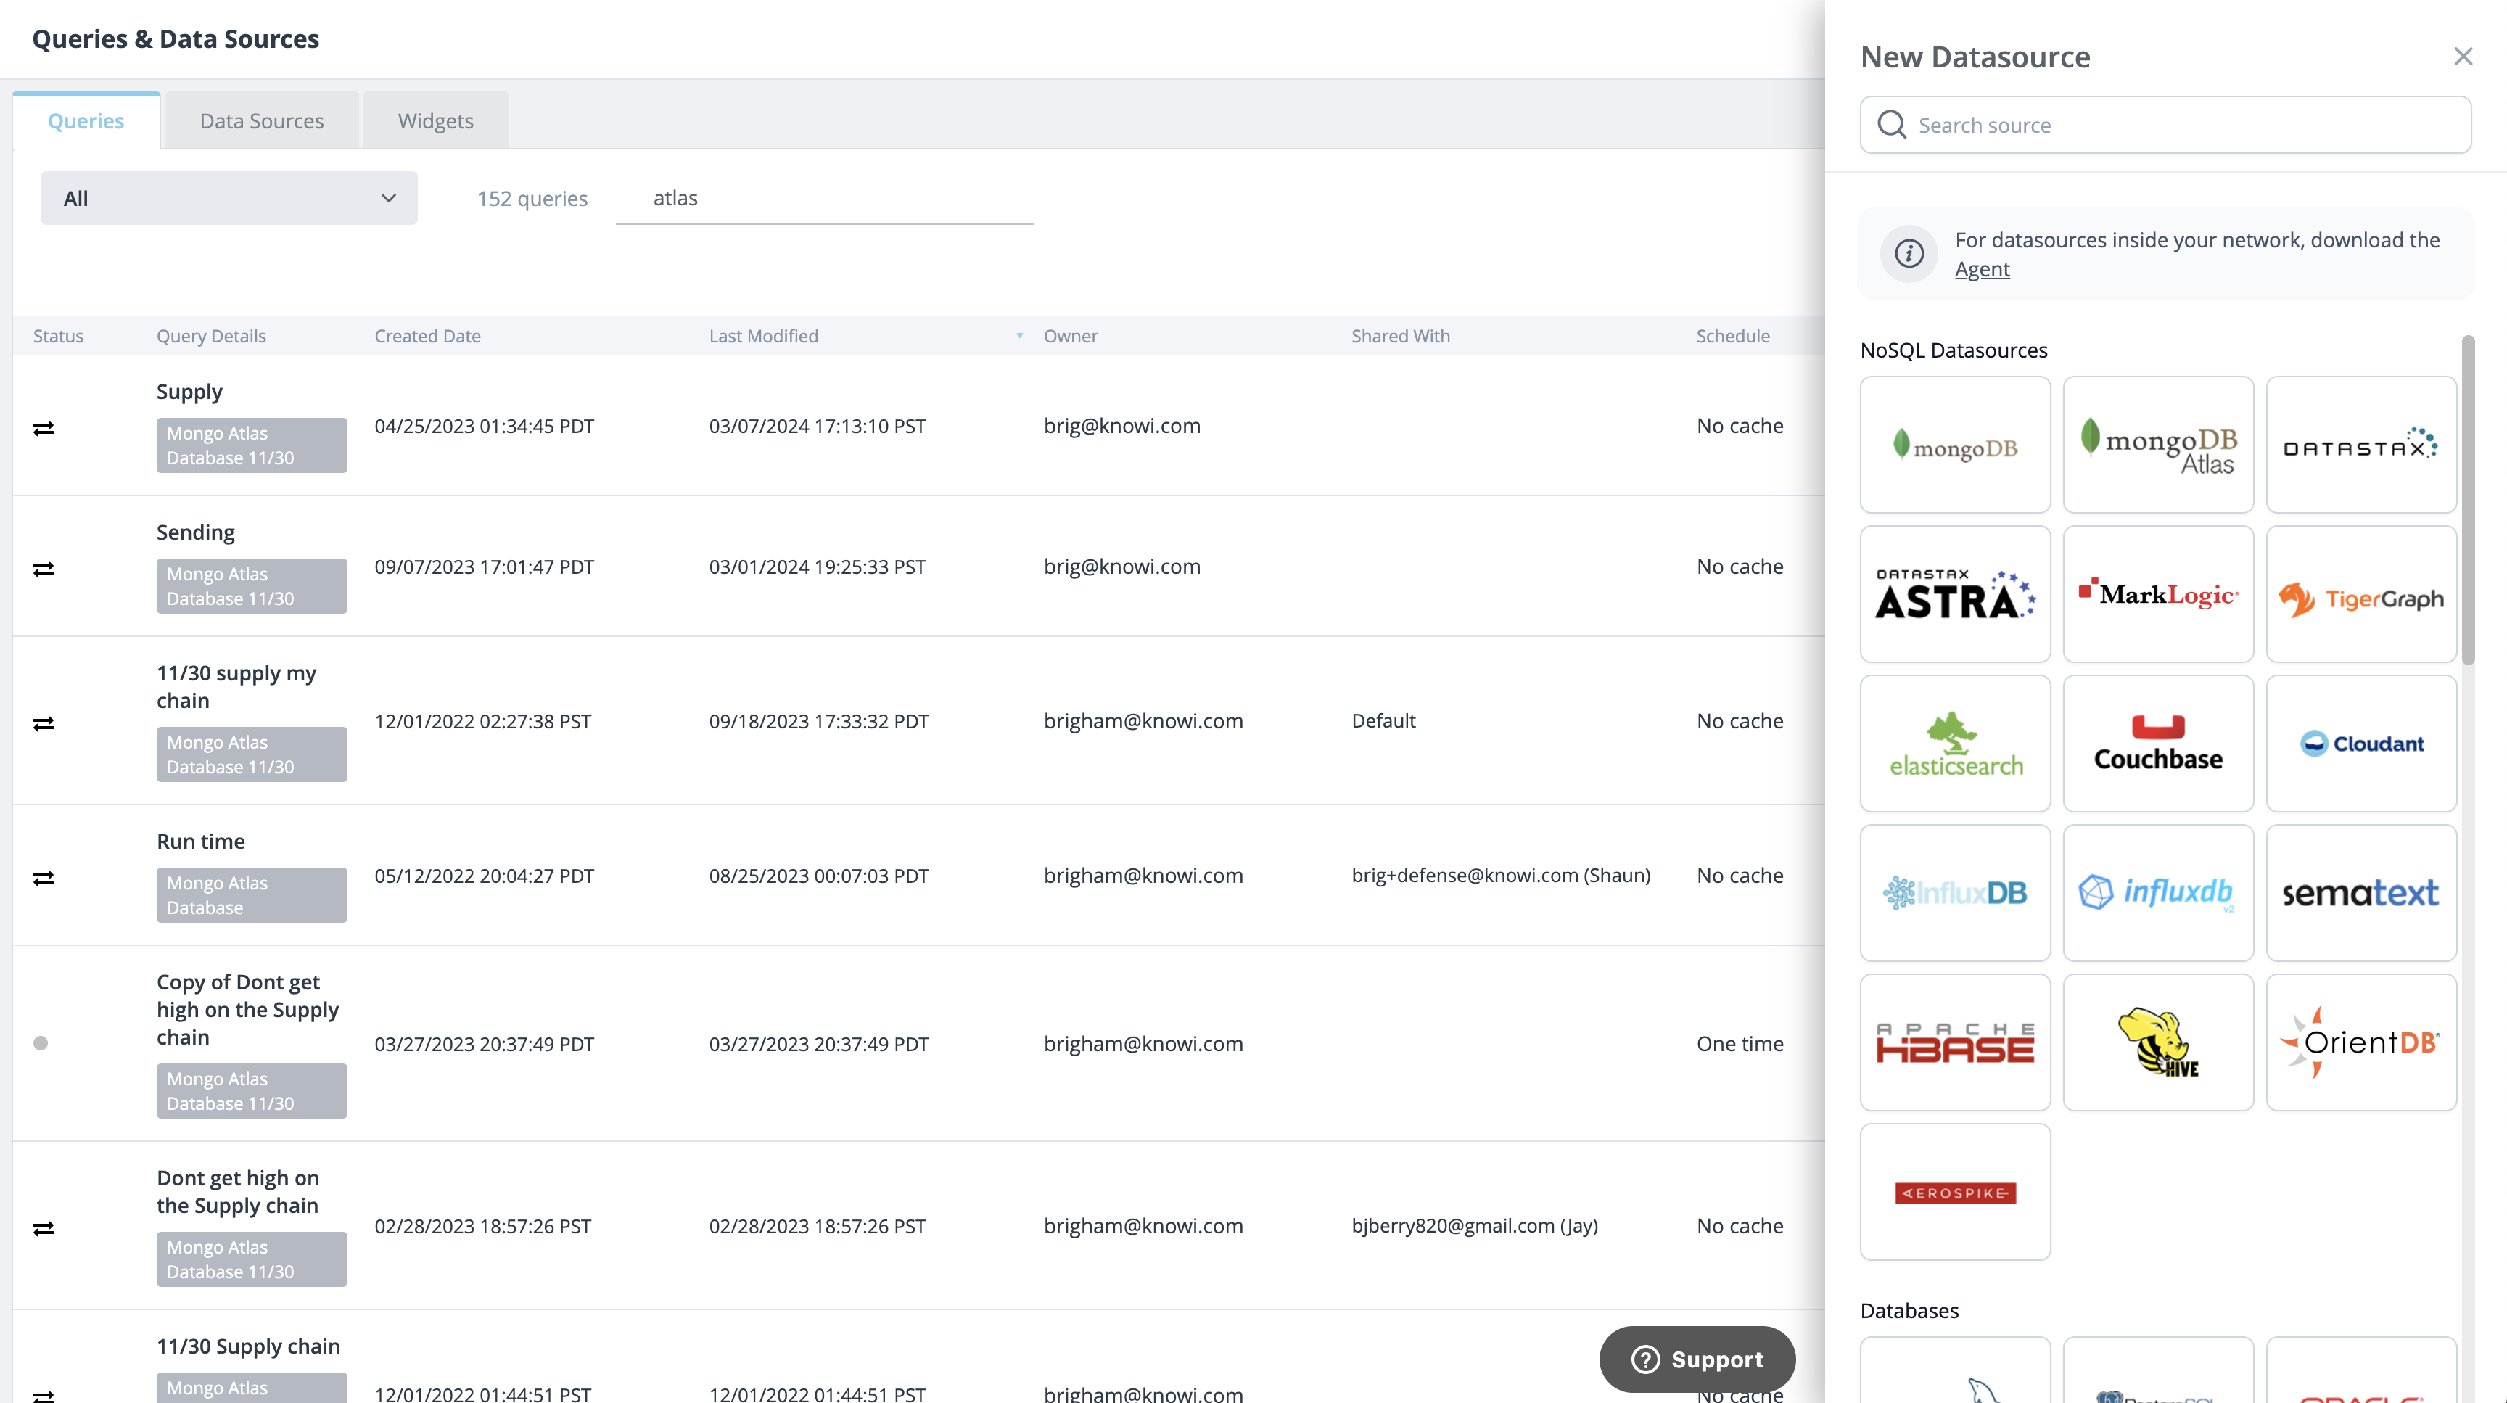Click bjberry820@gmail.com (Jay) cell
The width and height of the screenshot is (2507, 1403).
[x=1475, y=1226]
